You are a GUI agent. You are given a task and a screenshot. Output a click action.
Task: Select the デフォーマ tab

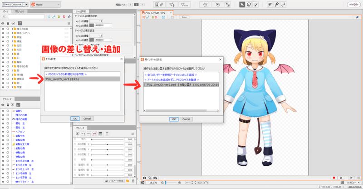[x=7, y=99]
